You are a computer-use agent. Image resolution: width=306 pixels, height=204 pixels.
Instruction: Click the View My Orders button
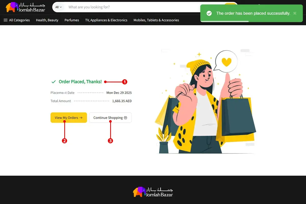click(69, 118)
